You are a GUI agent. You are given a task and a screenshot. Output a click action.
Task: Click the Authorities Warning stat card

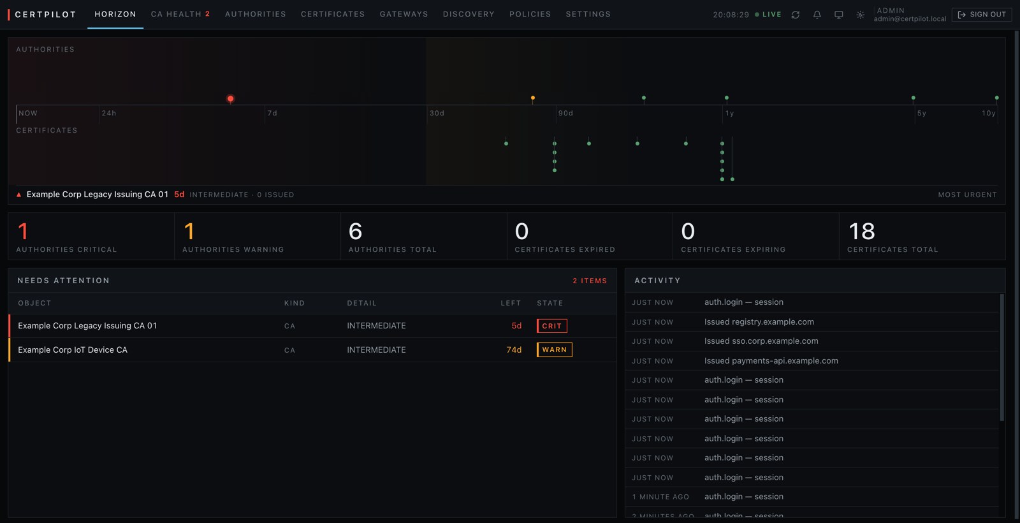coord(258,237)
